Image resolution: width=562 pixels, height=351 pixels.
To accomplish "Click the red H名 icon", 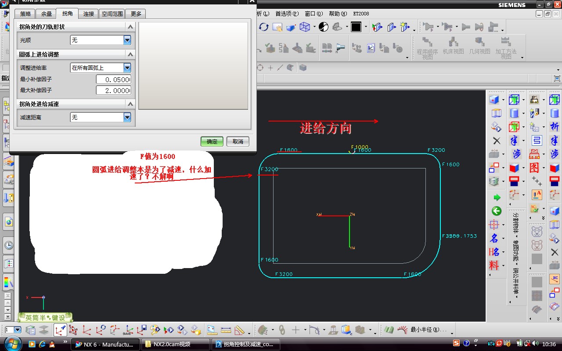I will pos(494,252).
